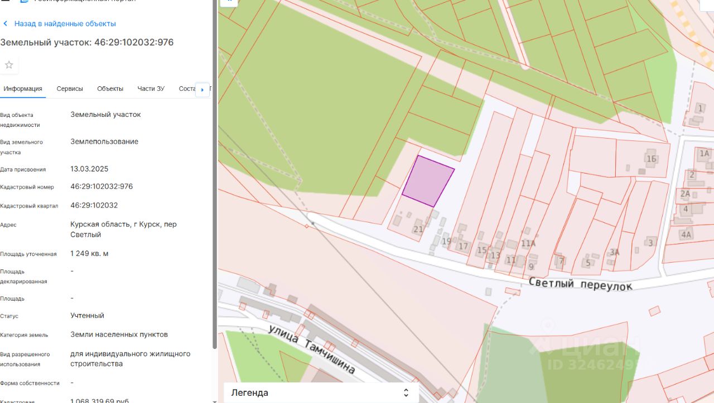714x403 pixels.
Task: Click the back chevron arrow icon
Action: (6, 24)
